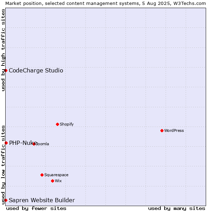This screenshot has height=211, width=211.
Task: Click the 'PHP-Nuke' label text
Action: click(x=23, y=143)
